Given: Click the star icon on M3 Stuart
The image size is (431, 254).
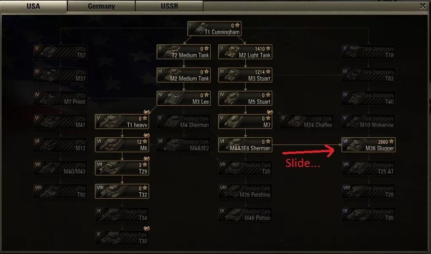Looking at the screenshot, I should (x=268, y=71).
